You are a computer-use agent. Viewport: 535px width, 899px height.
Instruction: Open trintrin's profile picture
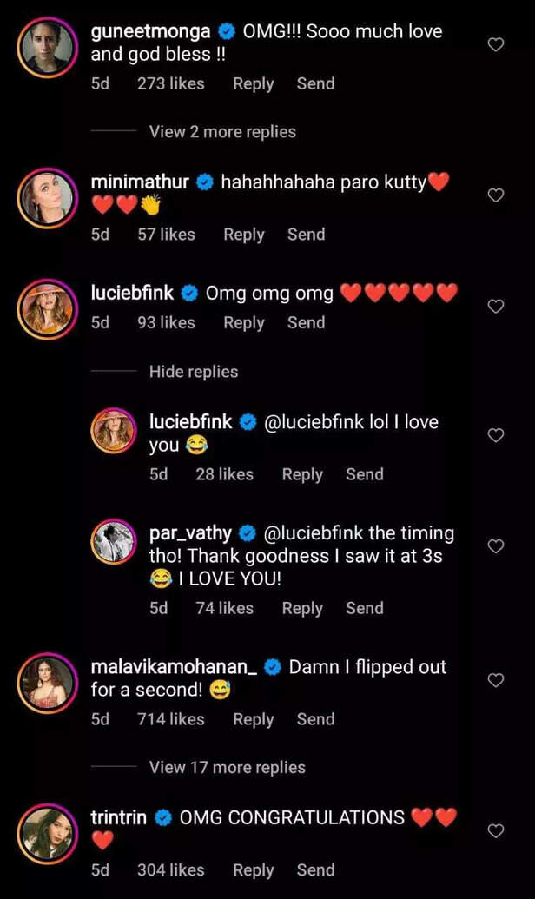click(44, 831)
